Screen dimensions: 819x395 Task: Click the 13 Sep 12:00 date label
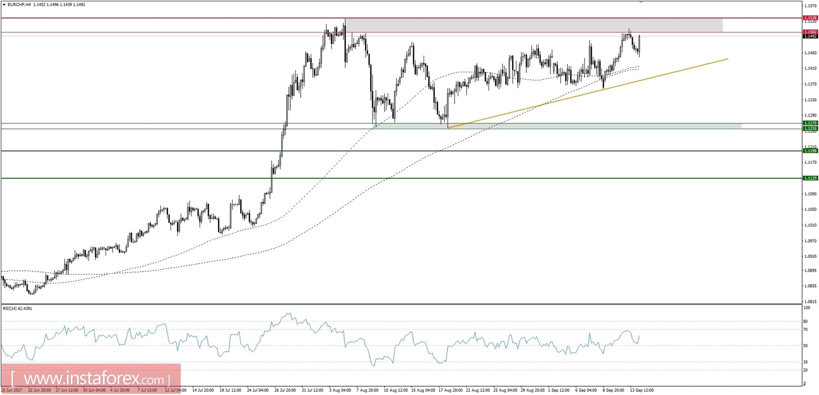coord(642,390)
